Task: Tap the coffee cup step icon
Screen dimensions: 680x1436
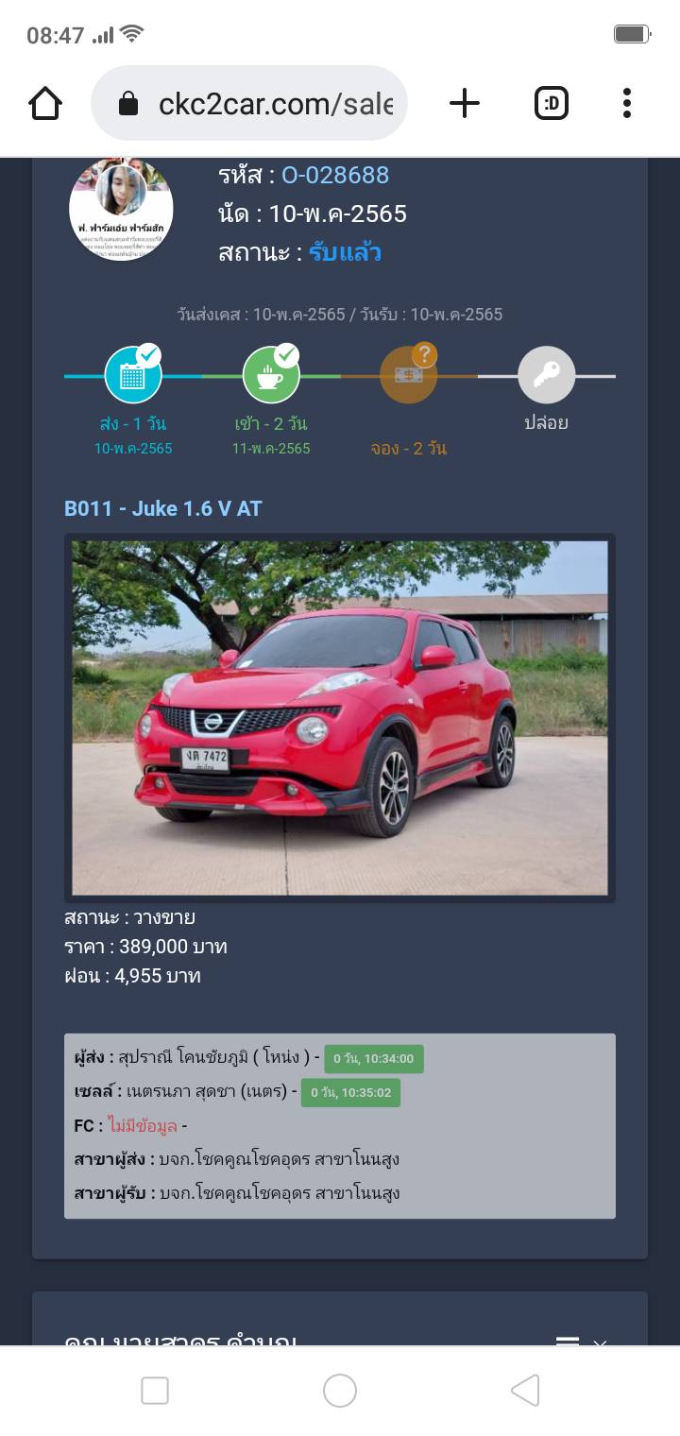Action: 271,375
